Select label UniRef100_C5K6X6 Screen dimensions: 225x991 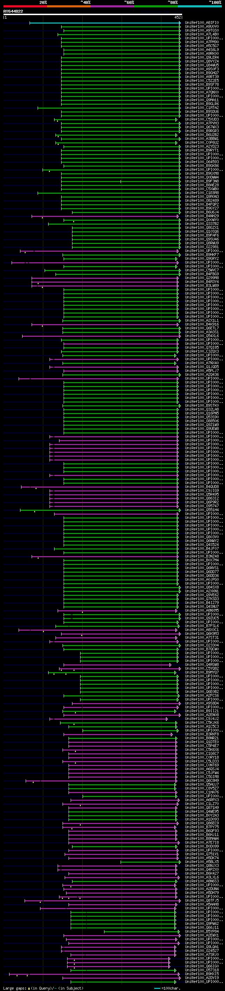click(201, 749)
